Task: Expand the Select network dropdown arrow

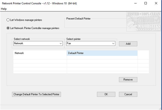Action: click(61, 44)
